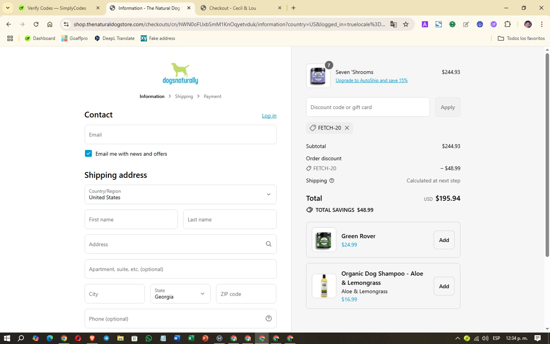Open Dashboard bookmark
Screen dimensions: 550x344
tap(40, 38)
